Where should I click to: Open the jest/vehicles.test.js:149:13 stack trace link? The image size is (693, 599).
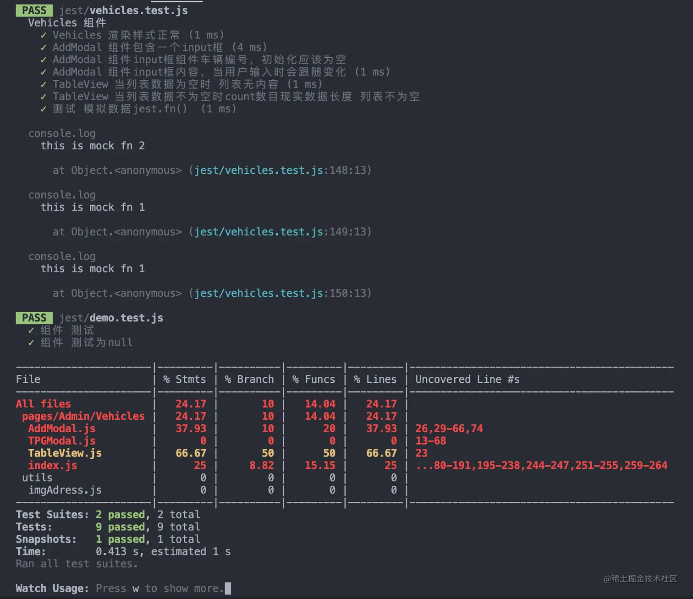pos(280,231)
